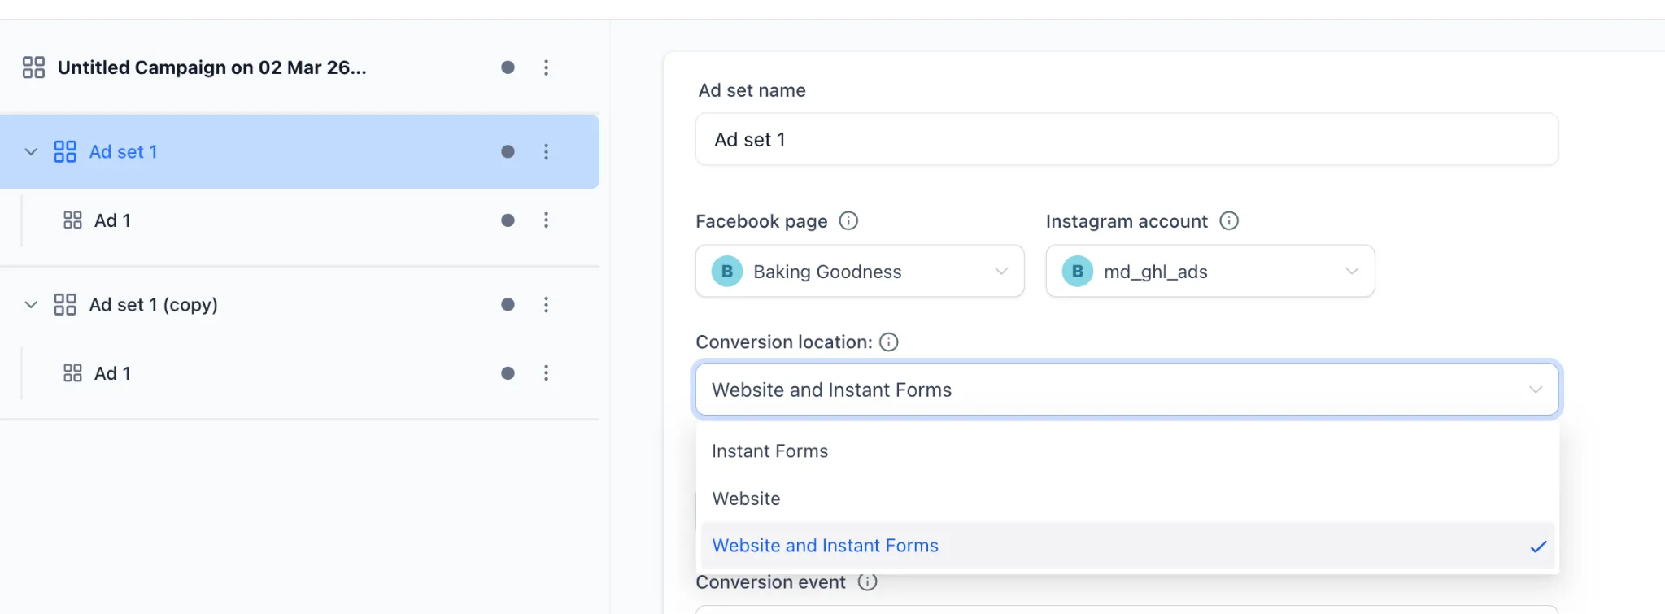Collapse Ad set 1 using its chevron

pos(30,151)
